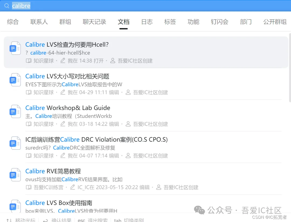Click the person icon next to 吾爱IC社区创建 on first result

point(113,61)
